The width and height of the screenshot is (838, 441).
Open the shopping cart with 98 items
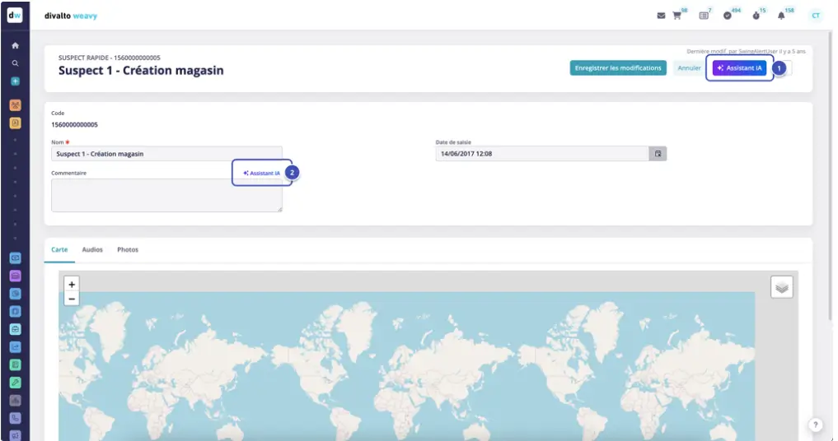pos(677,16)
